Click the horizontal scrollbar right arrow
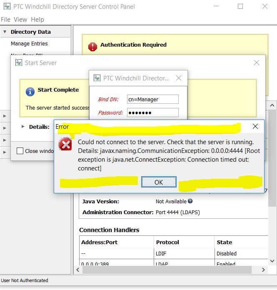This screenshot has height=290, width=277. coord(263,270)
